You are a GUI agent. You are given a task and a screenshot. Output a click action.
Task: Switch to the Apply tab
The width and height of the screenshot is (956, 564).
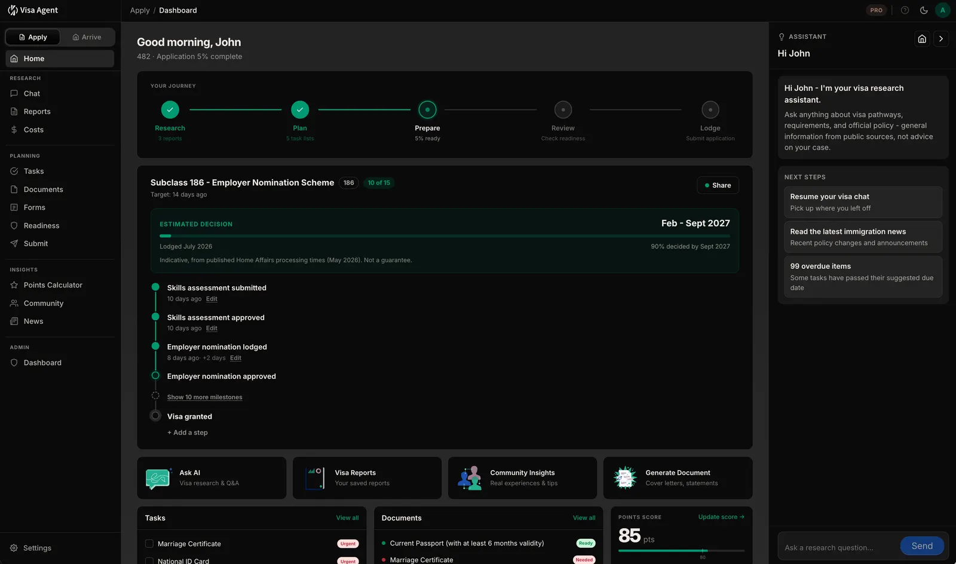pos(33,37)
